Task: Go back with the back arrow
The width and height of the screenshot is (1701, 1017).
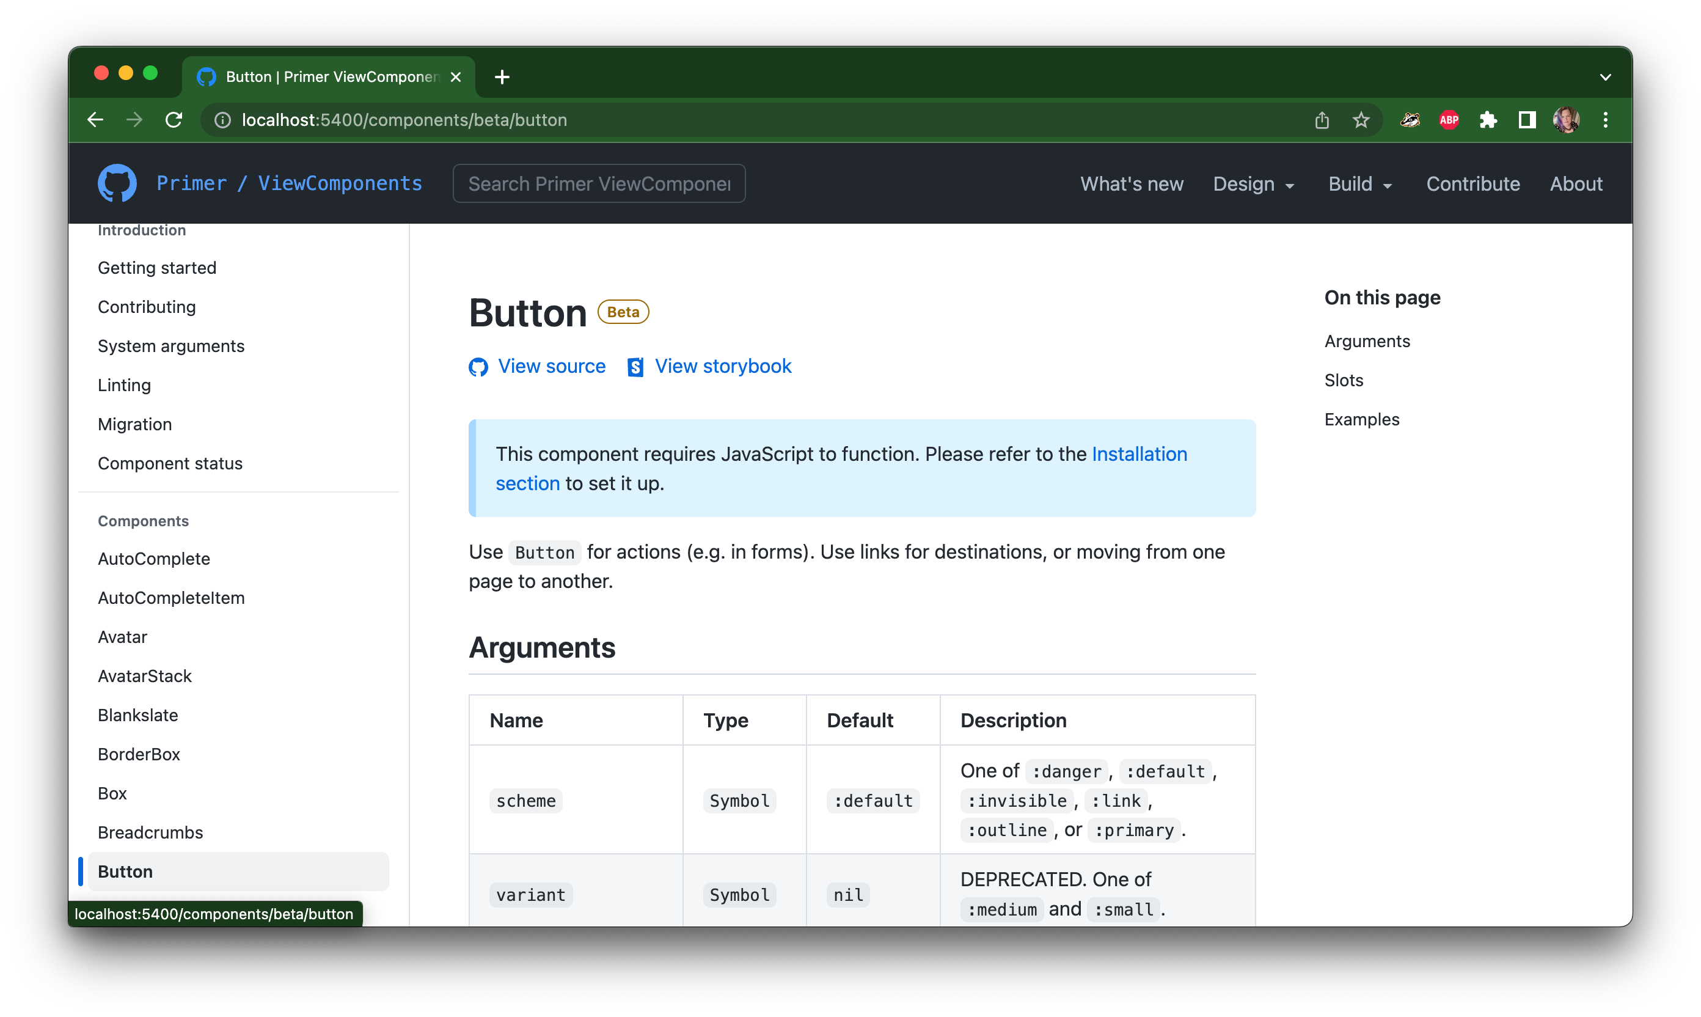Action: 95,120
